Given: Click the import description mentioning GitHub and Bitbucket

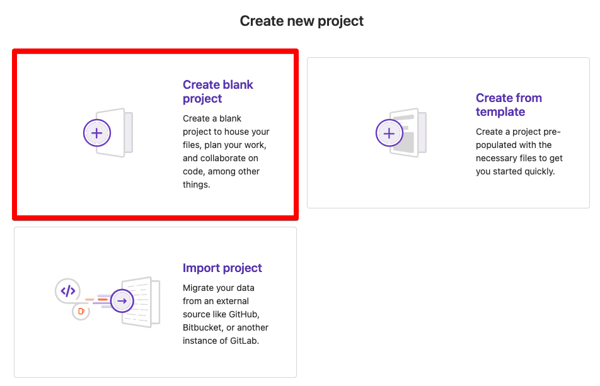Looking at the screenshot, I should pos(226,314).
